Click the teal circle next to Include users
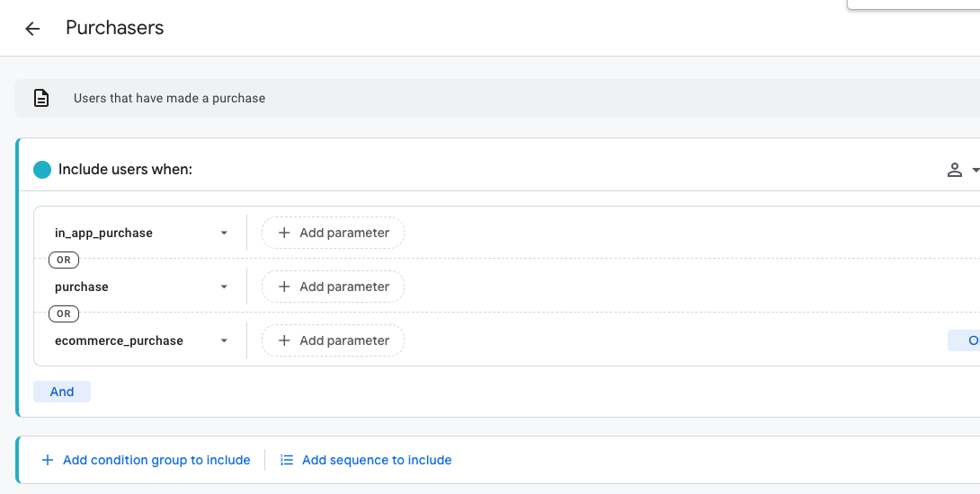This screenshot has width=980, height=494. coord(42,170)
